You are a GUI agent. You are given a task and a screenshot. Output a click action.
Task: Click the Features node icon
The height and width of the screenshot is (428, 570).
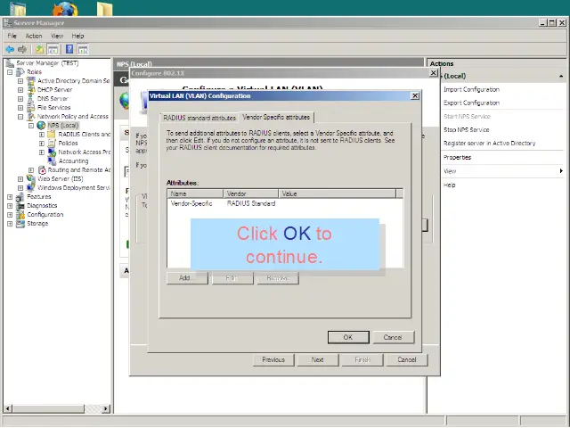[x=20, y=197]
